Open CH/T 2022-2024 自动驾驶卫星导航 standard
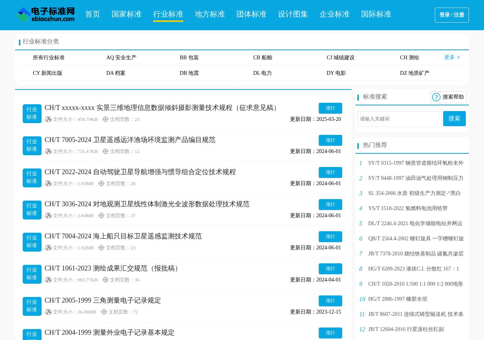 [140, 172]
